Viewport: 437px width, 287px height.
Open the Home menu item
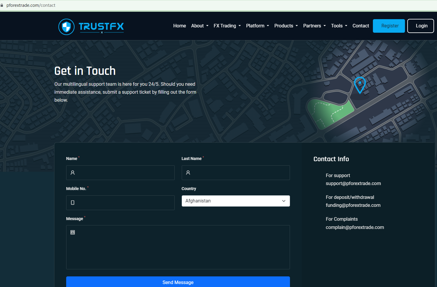pos(179,26)
